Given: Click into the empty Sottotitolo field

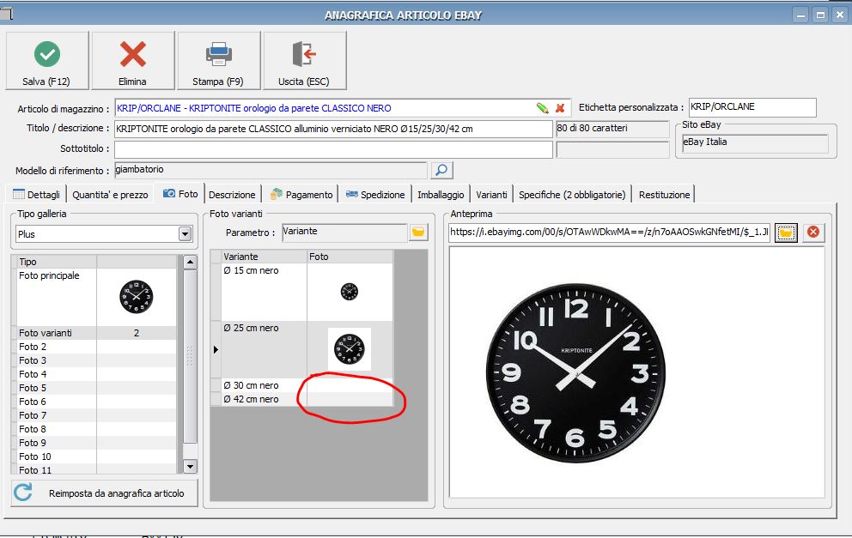Looking at the screenshot, I should click(x=333, y=149).
